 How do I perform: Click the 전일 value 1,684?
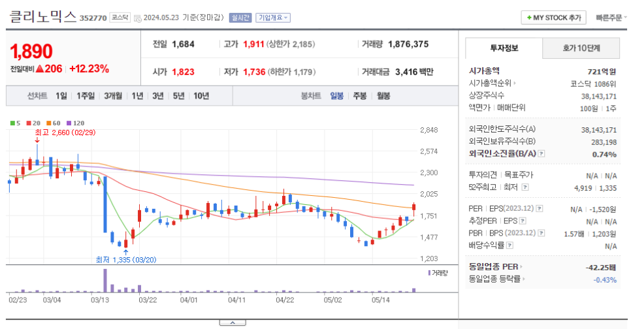coord(183,44)
